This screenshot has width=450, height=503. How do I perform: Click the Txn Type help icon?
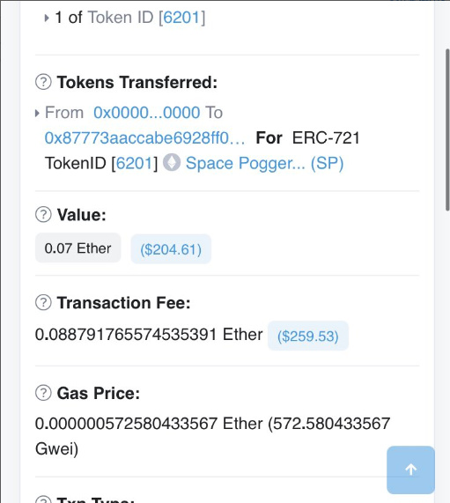pos(43,499)
